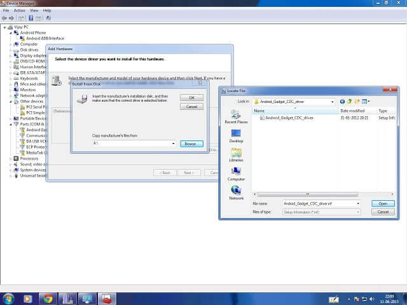Open the File name dropdown arrow
This screenshot has width=407, height=305.
[358, 204]
